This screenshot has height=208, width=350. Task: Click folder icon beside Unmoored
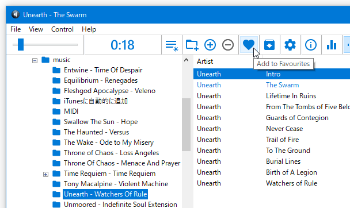(x=56, y=205)
